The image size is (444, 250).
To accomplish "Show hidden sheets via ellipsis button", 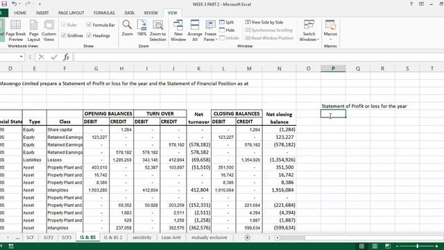I will click(x=17, y=237).
